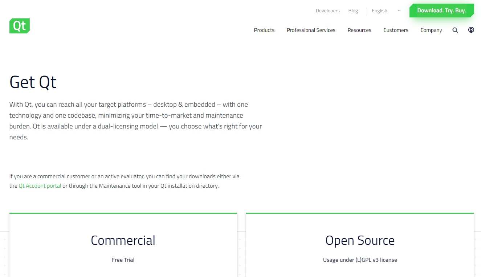Expand the English language chevron
The height and width of the screenshot is (277, 481).
point(399,11)
